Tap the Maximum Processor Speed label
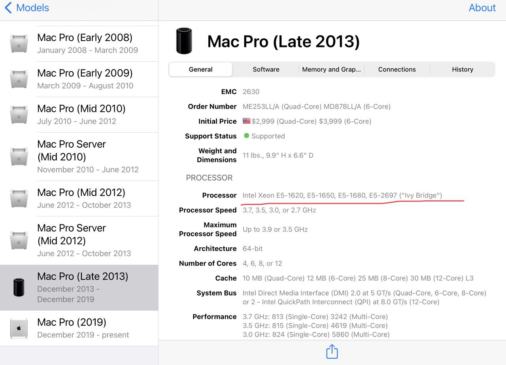This screenshot has width=506, height=365. (x=208, y=229)
